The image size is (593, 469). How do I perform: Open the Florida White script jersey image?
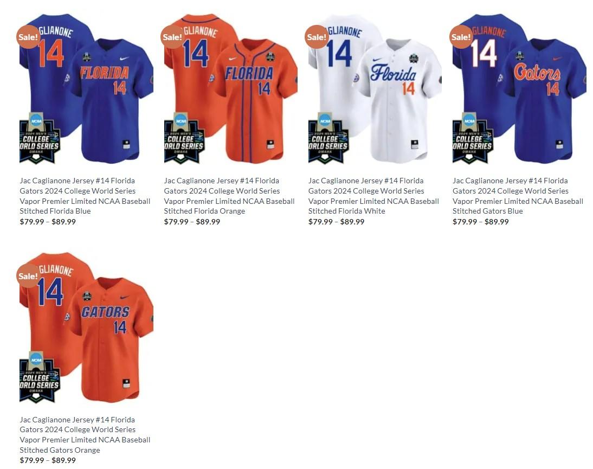375,89
